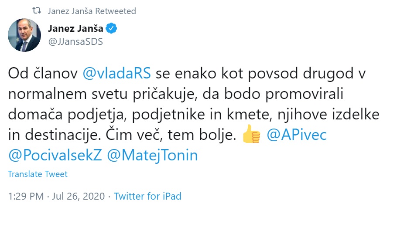Open the 'Twitter for iPad' source link
The image size is (397, 231).
[x=147, y=196]
